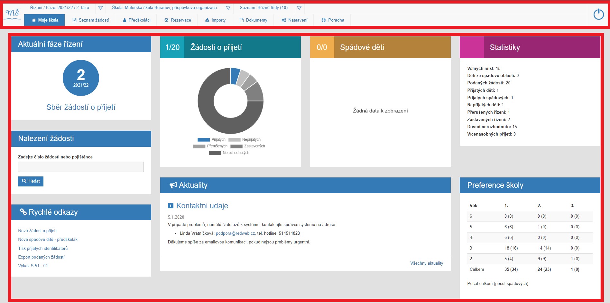
Task: Click the dark Nerozhodnutých legend swatch
Action: 215,153
